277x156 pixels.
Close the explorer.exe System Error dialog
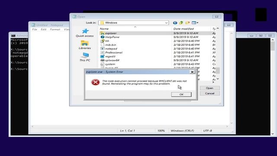point(192,72)
